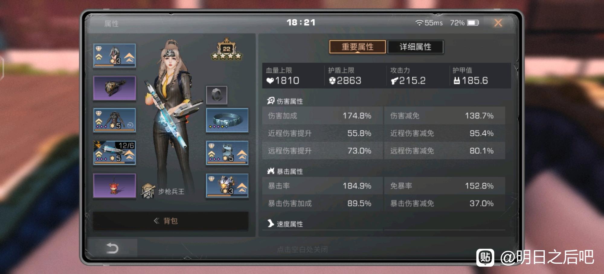Select the body armor equipment slot
The width and height of the screenshot is (604, 274).
pyautogui.click(x=114, y=120)
